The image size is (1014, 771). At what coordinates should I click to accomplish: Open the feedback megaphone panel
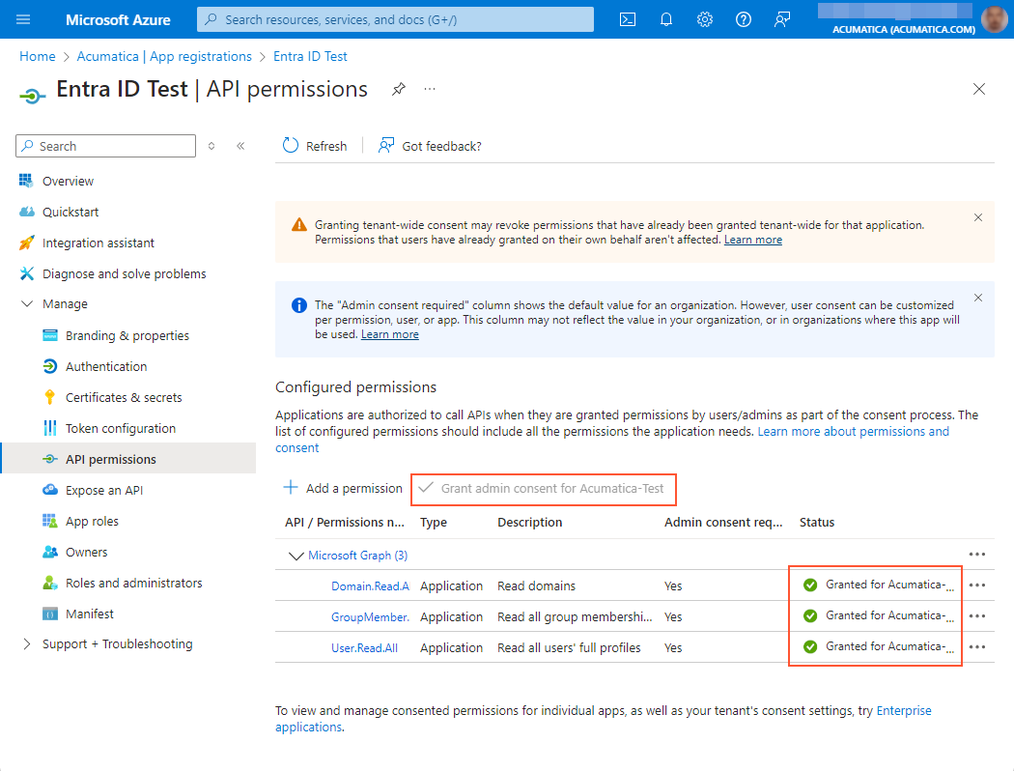(781, 18)
